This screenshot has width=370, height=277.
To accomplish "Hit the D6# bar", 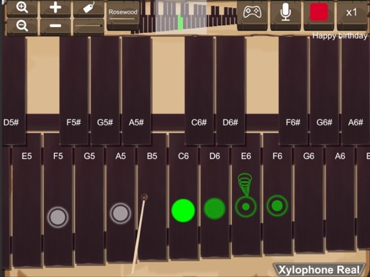I will tap(231, 91).
